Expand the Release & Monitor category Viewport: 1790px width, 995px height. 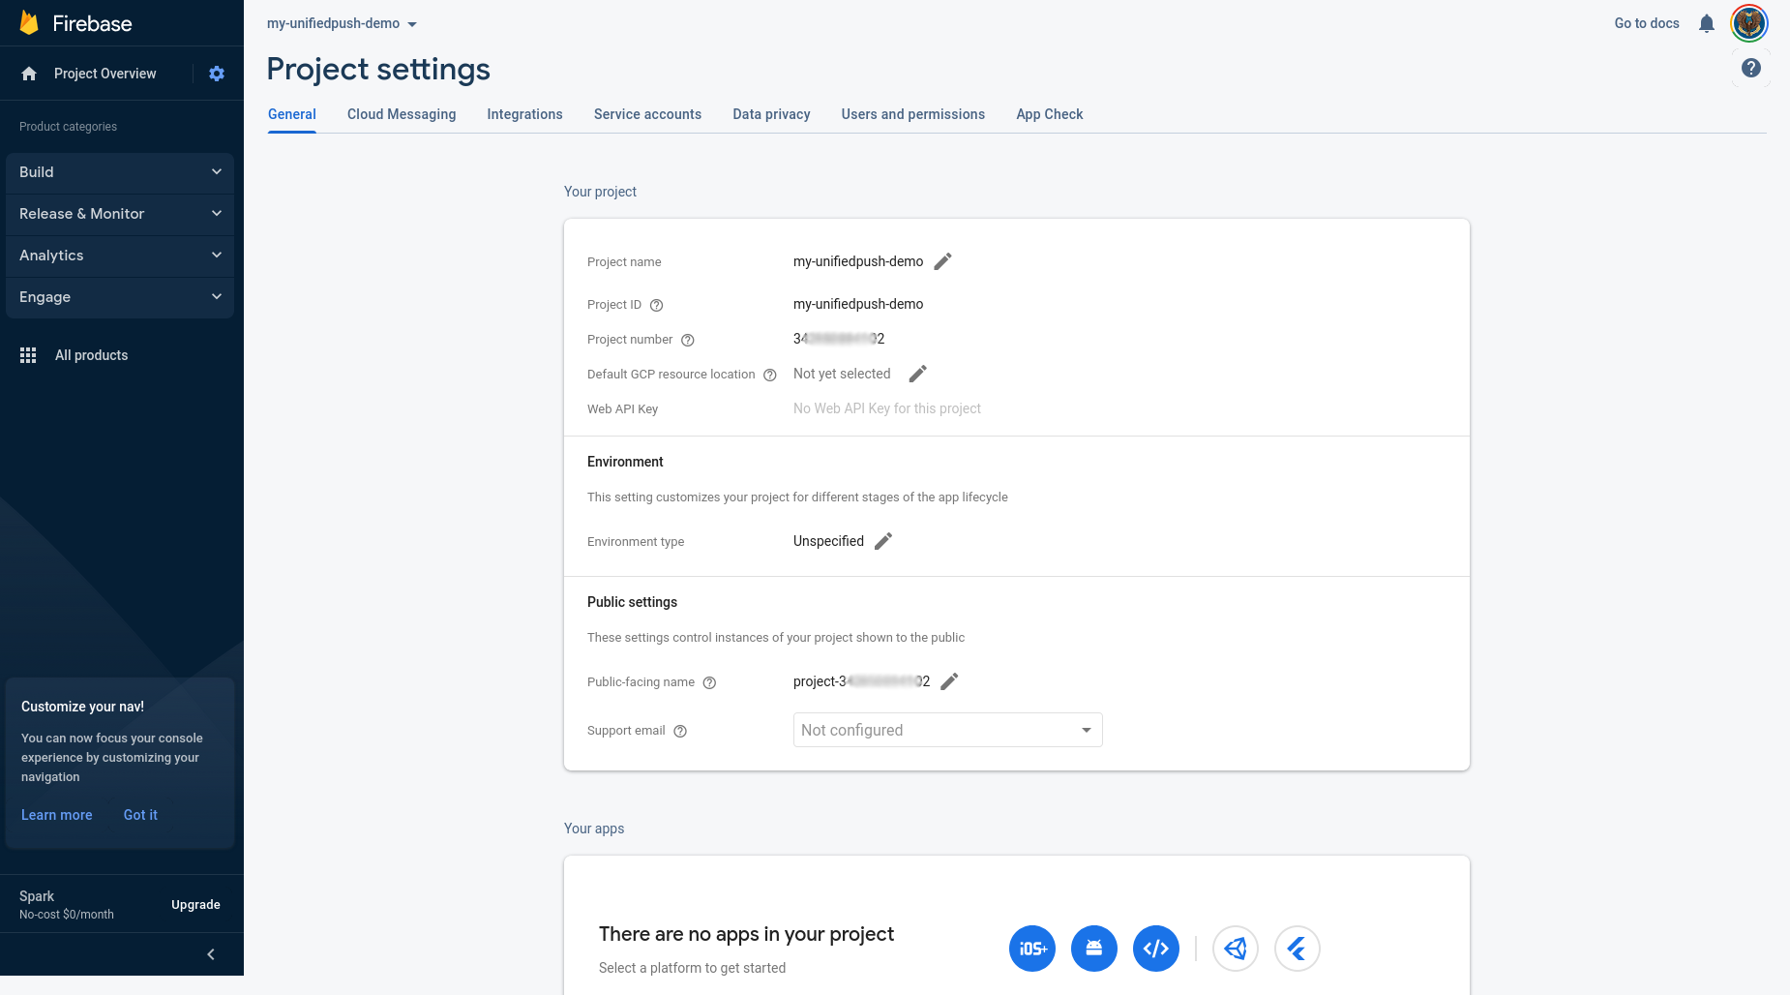(120, 214)
